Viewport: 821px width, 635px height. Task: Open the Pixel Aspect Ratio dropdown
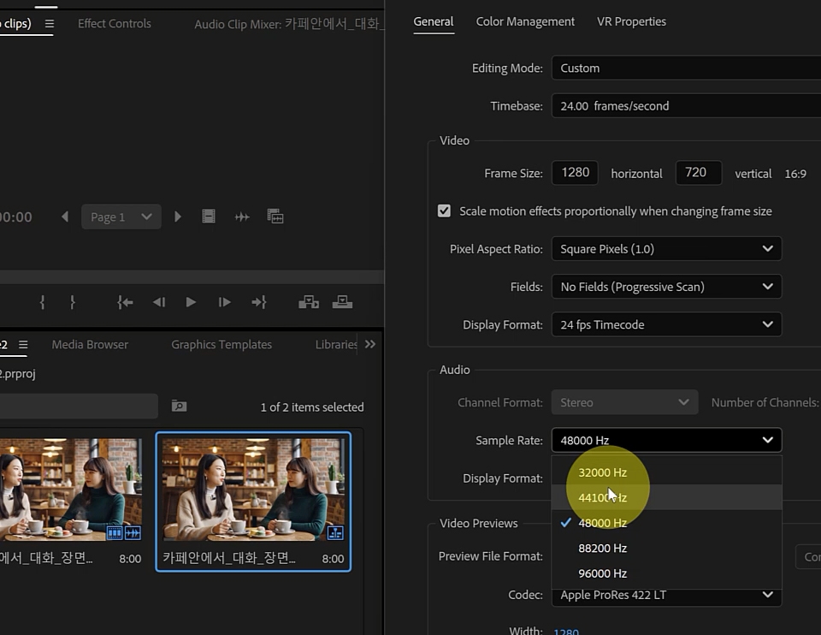(x=666, y=249)
